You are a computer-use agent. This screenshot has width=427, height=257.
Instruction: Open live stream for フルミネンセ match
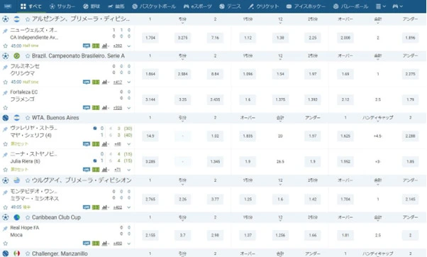pos(87,82)
